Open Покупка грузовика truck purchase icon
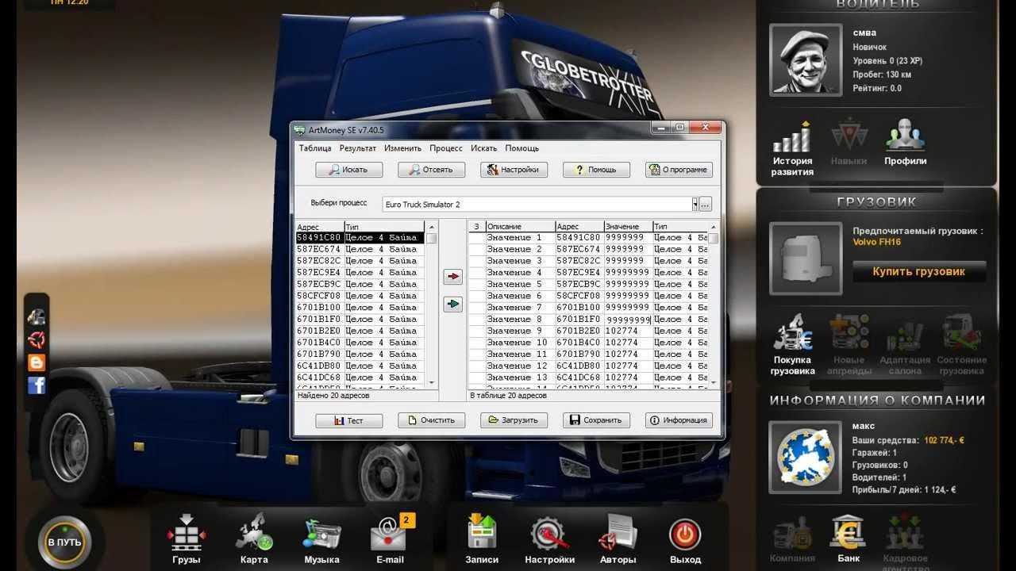This screenshot has height=571, width=1016. pos(792,333)
